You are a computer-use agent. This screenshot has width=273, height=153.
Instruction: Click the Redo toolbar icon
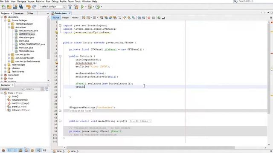[34, 7]
